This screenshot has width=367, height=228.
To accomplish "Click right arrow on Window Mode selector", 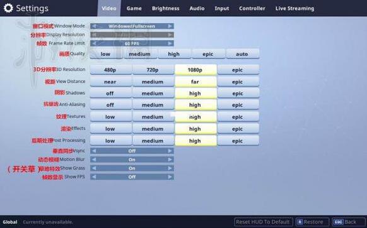I will point(170,26).
